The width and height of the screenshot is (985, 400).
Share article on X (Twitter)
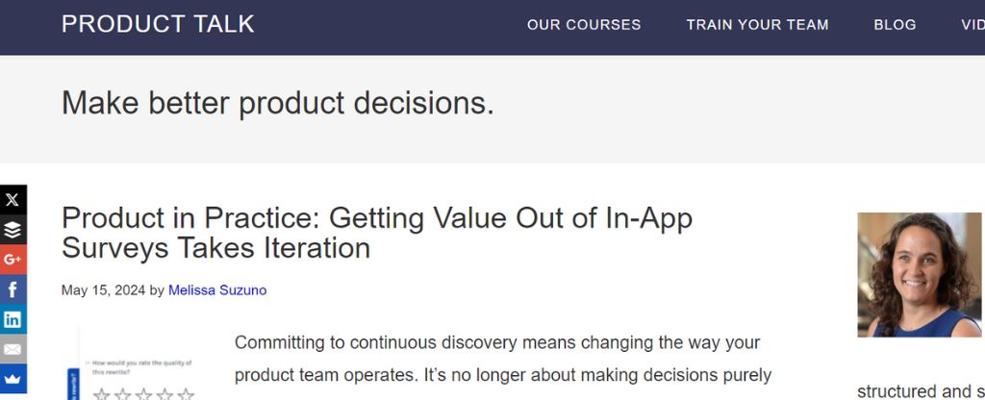click(13, 200)
